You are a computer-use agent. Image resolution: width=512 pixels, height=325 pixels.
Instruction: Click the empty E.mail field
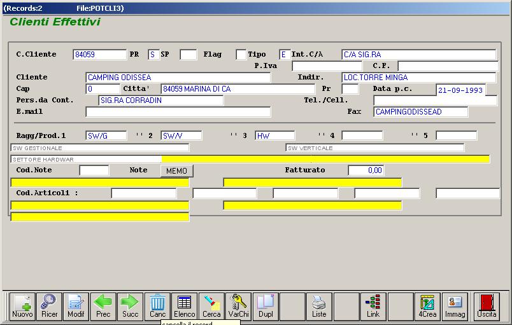178,111
